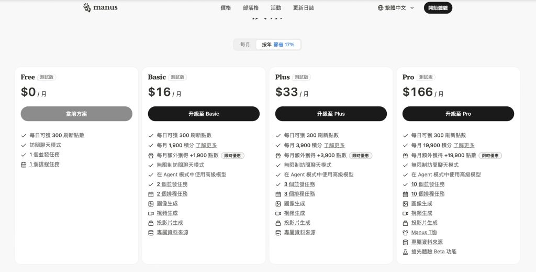Open the 價格 pricing menu item
This screenshot has width=536, height=272.
click(x=226, y=8)
